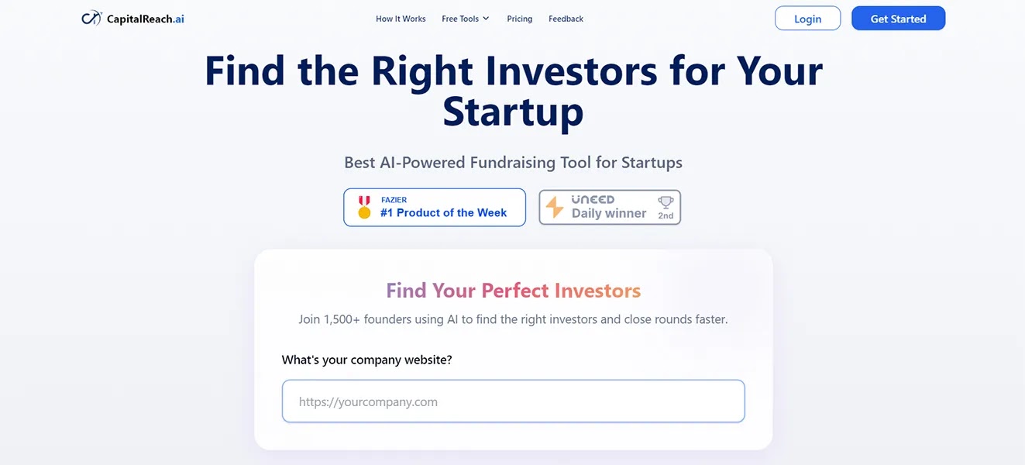The width and height of the screenshot is (1025, 465).
Task: Open the How It Works menu item
Action: click(x=401, y=18)
